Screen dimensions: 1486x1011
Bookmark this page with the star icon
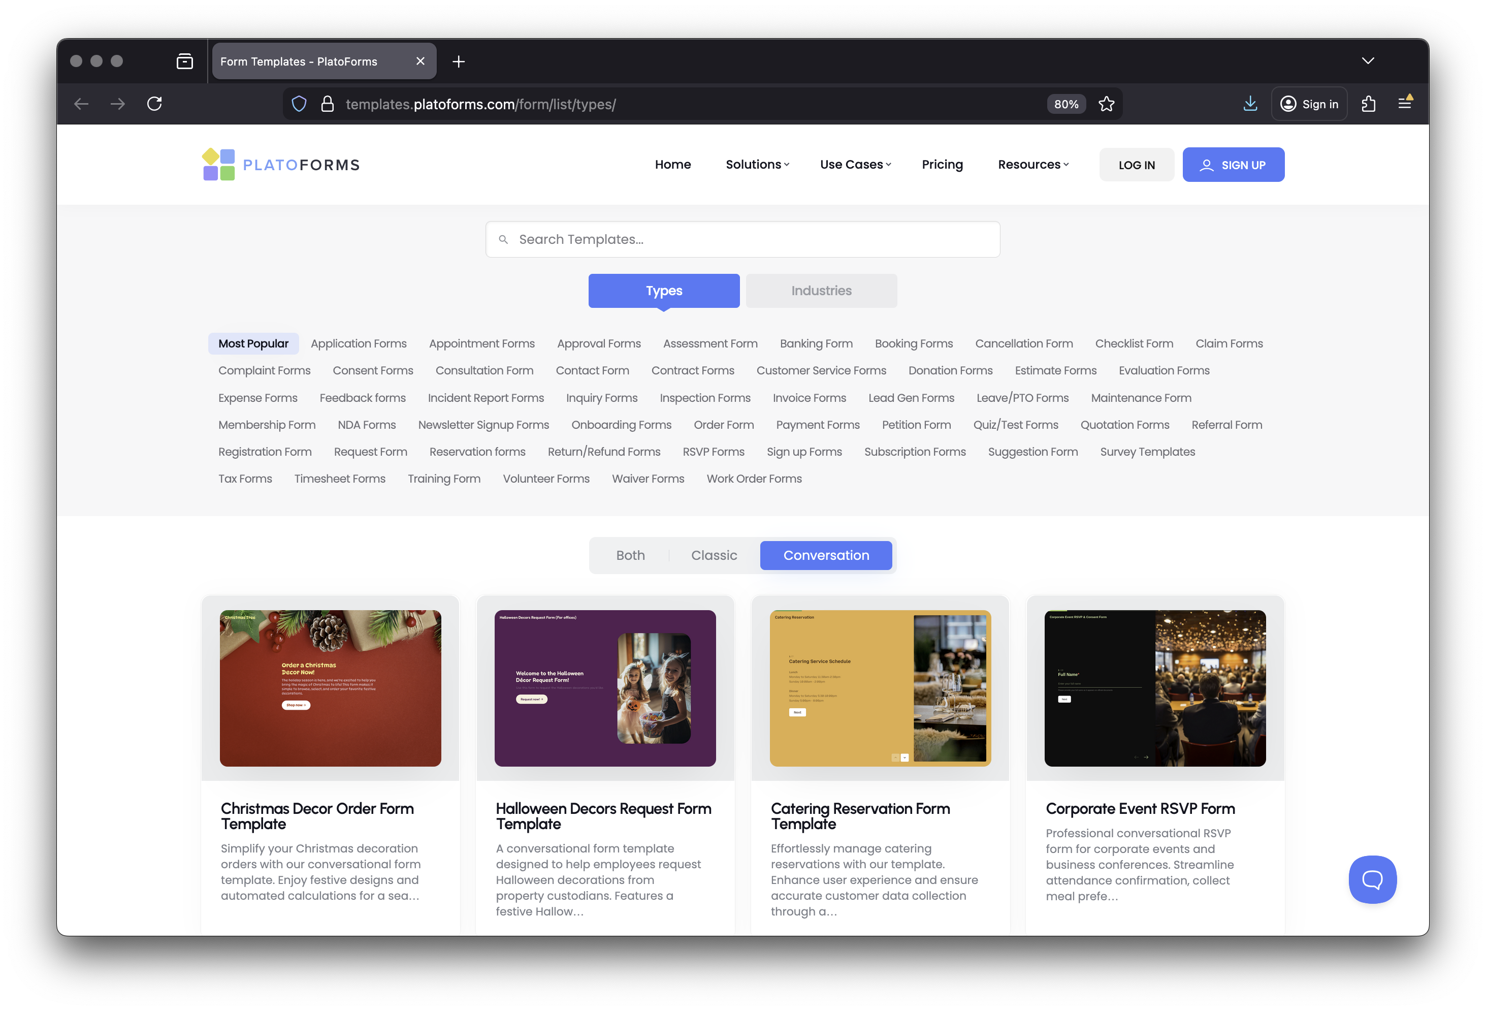(1106, 103)
